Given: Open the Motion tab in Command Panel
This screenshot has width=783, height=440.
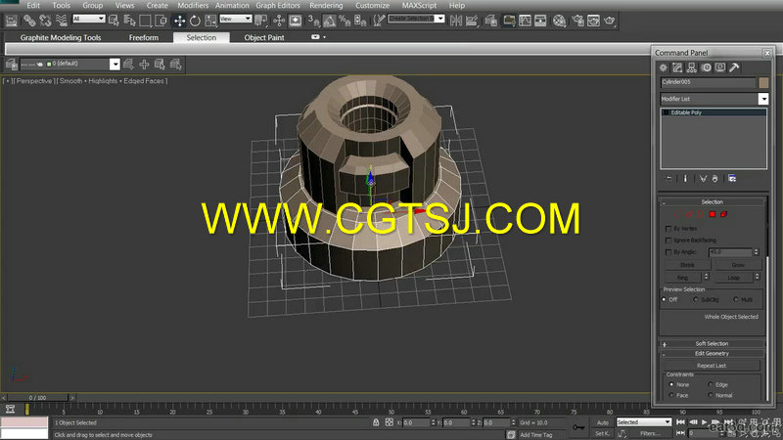Looking at the screenshot, I should tap(706, 67).
